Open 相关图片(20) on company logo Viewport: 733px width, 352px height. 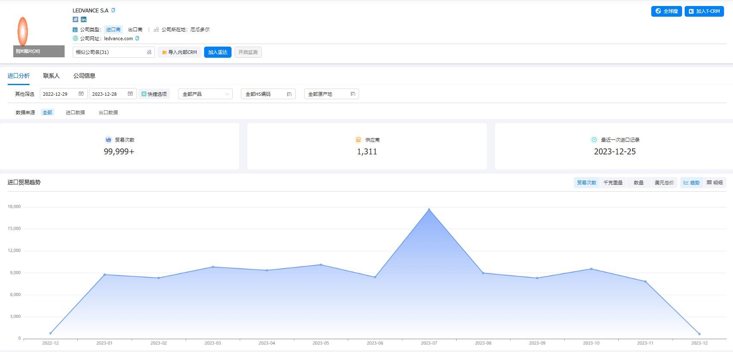tap(39, 51)
